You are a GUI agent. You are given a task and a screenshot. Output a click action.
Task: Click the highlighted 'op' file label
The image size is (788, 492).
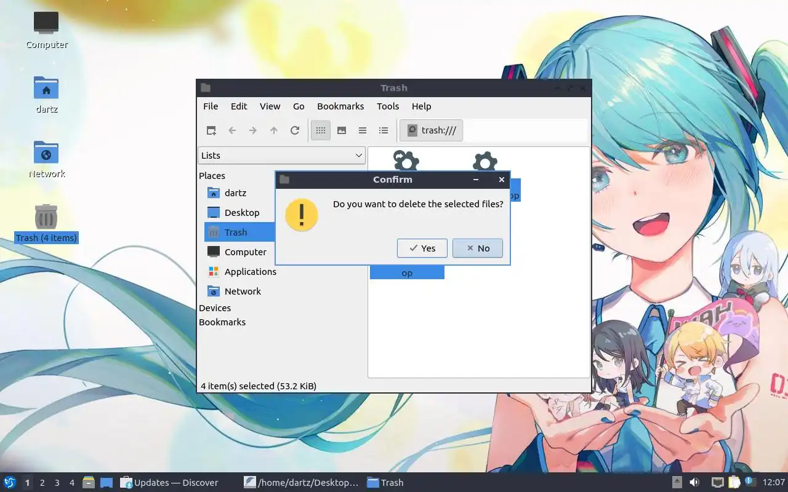(407, 273)
